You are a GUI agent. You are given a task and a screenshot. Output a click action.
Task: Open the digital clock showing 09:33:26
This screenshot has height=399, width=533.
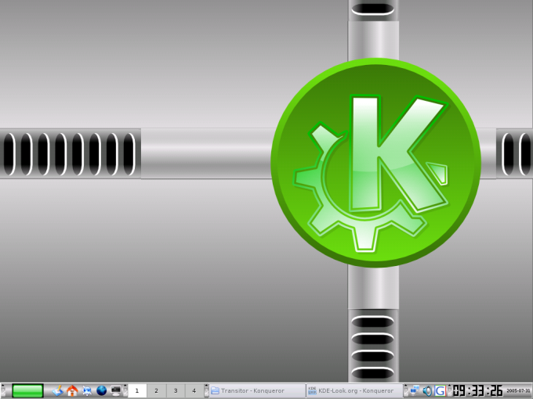click(477, 390)
